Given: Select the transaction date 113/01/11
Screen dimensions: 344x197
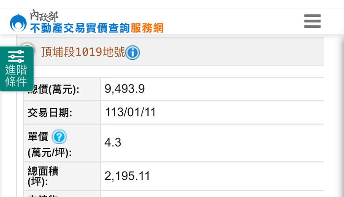Looking at the screenshot, I should 130,112.
